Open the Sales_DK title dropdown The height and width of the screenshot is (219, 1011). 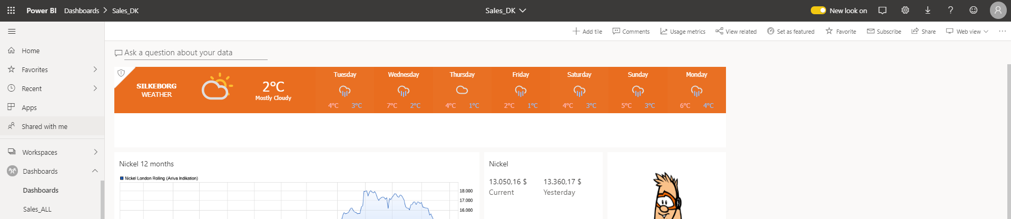506,11
